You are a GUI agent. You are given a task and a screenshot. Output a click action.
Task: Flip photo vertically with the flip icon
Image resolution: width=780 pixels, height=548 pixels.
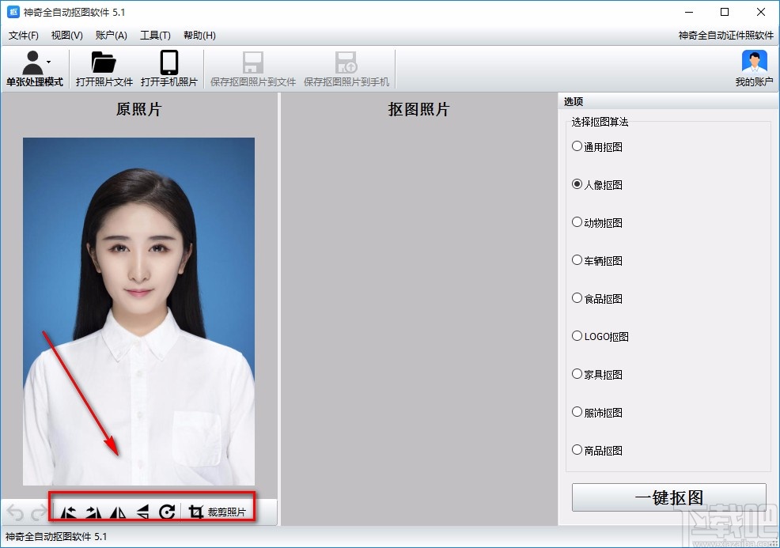coord(142,512)
